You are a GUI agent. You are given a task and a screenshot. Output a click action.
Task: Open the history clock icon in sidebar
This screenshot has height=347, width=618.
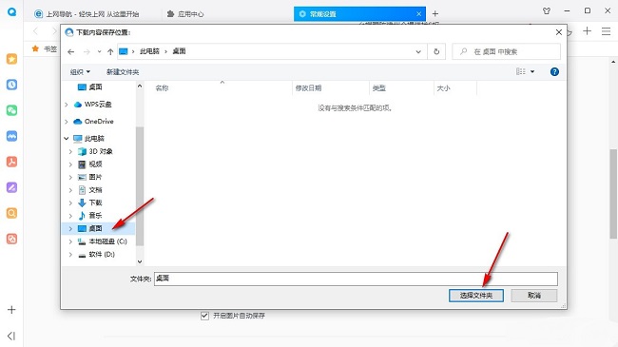11,85
